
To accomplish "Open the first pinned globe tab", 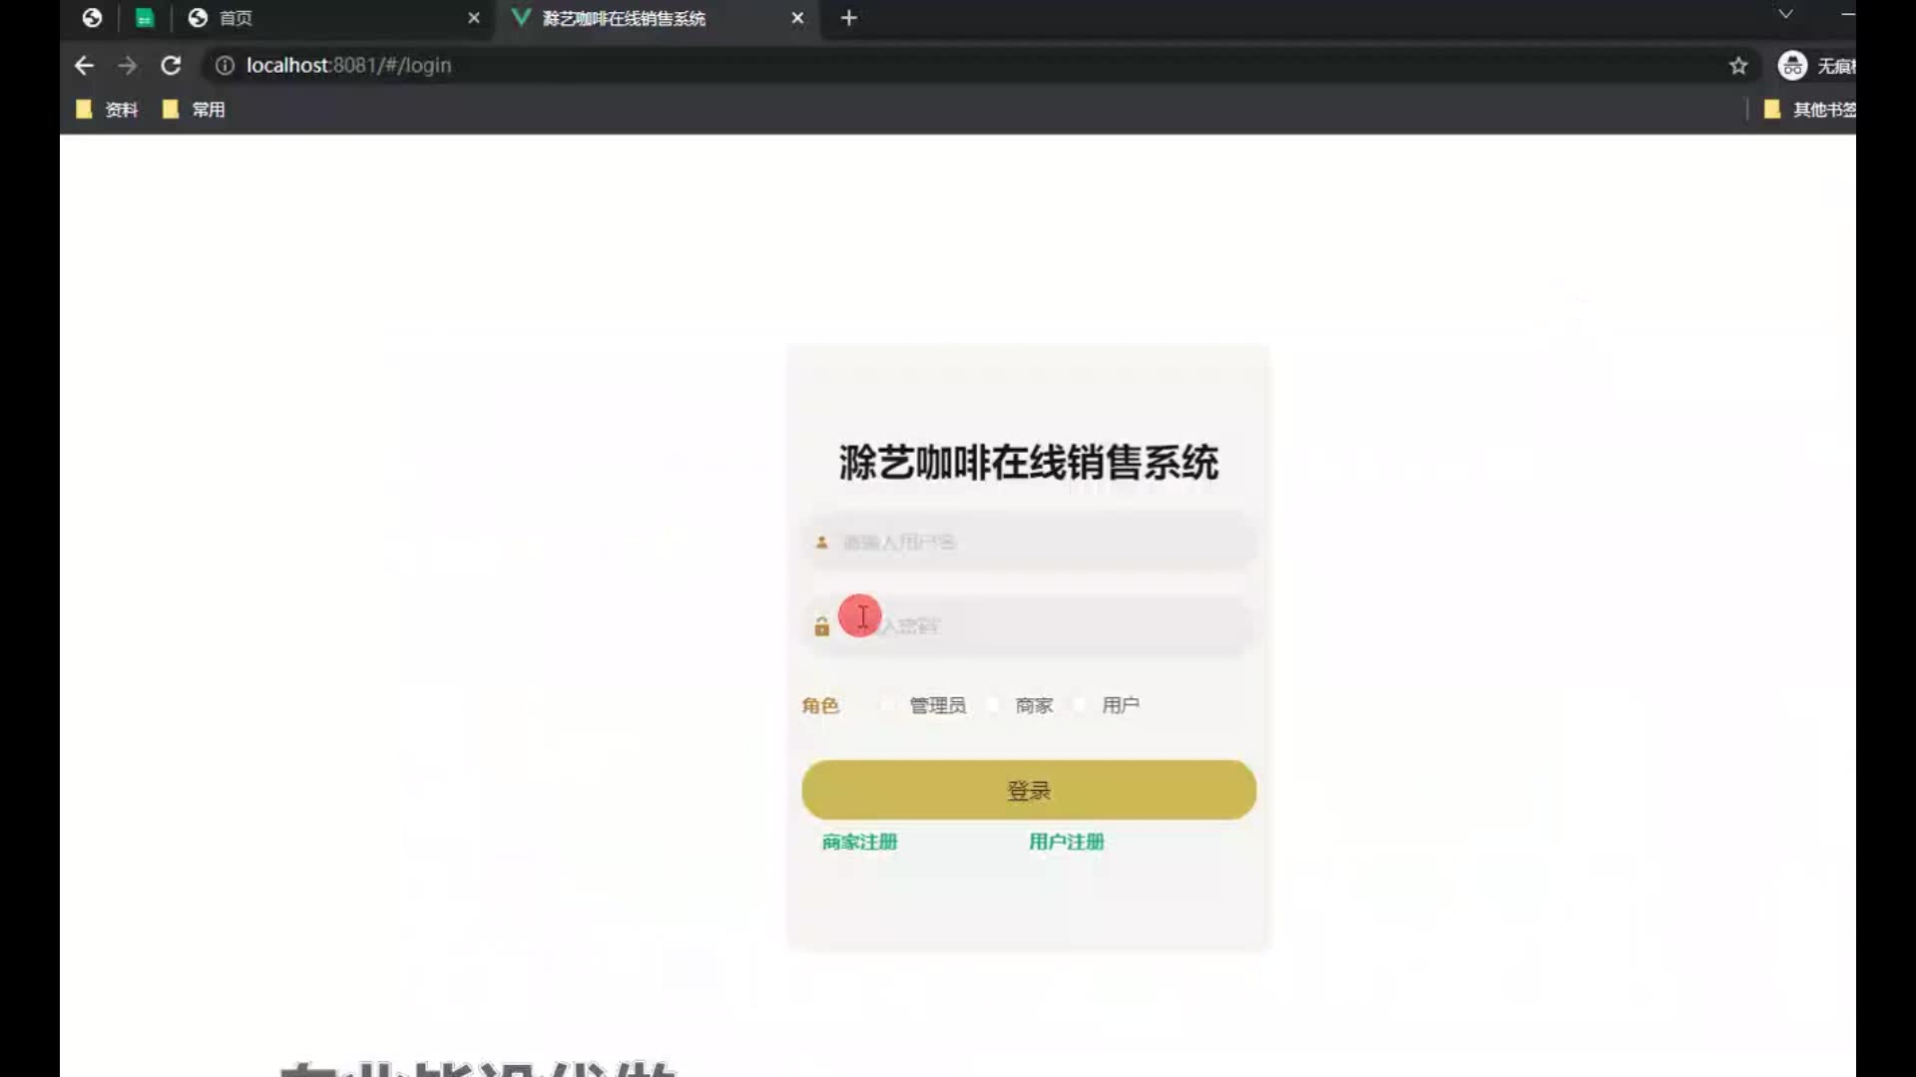I will point(92,18).
